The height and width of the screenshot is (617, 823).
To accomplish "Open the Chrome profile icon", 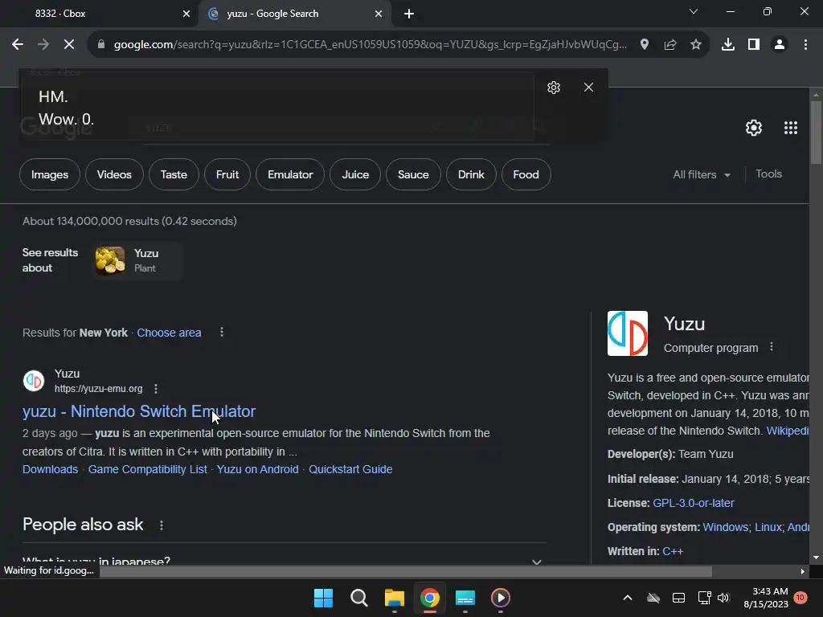I will [780, 45].
